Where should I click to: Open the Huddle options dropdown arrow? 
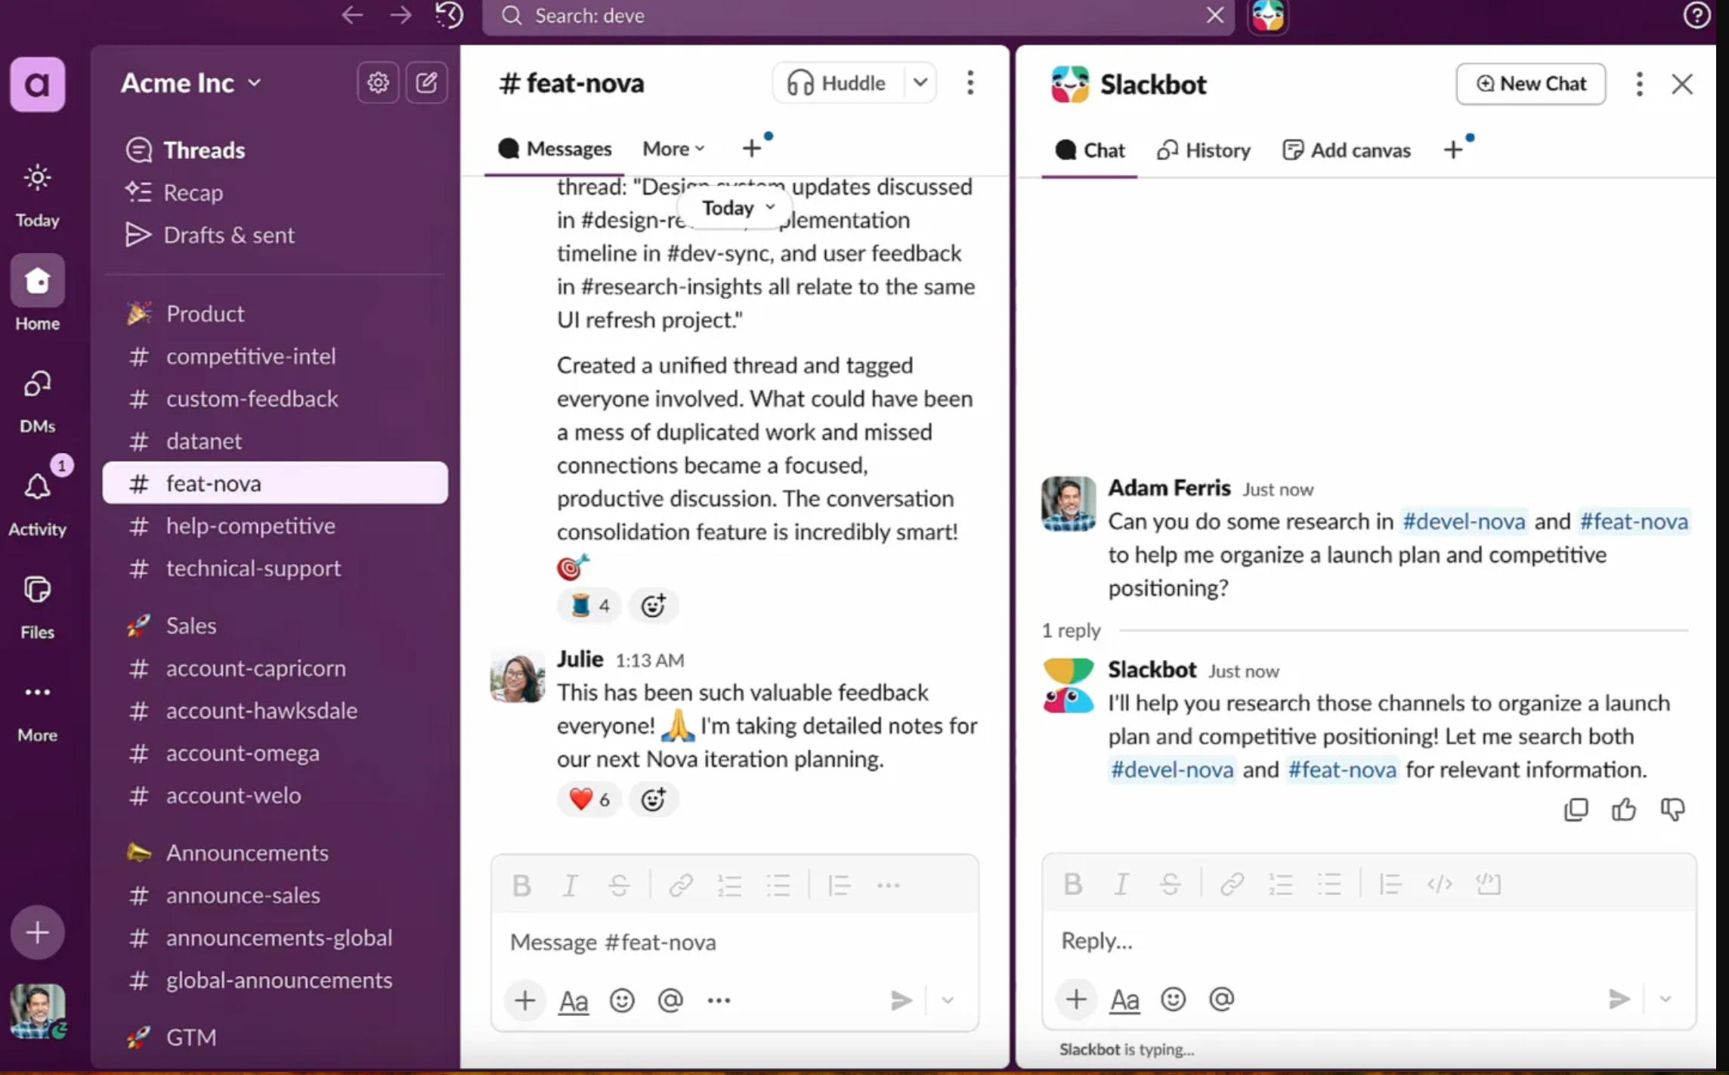920,83
